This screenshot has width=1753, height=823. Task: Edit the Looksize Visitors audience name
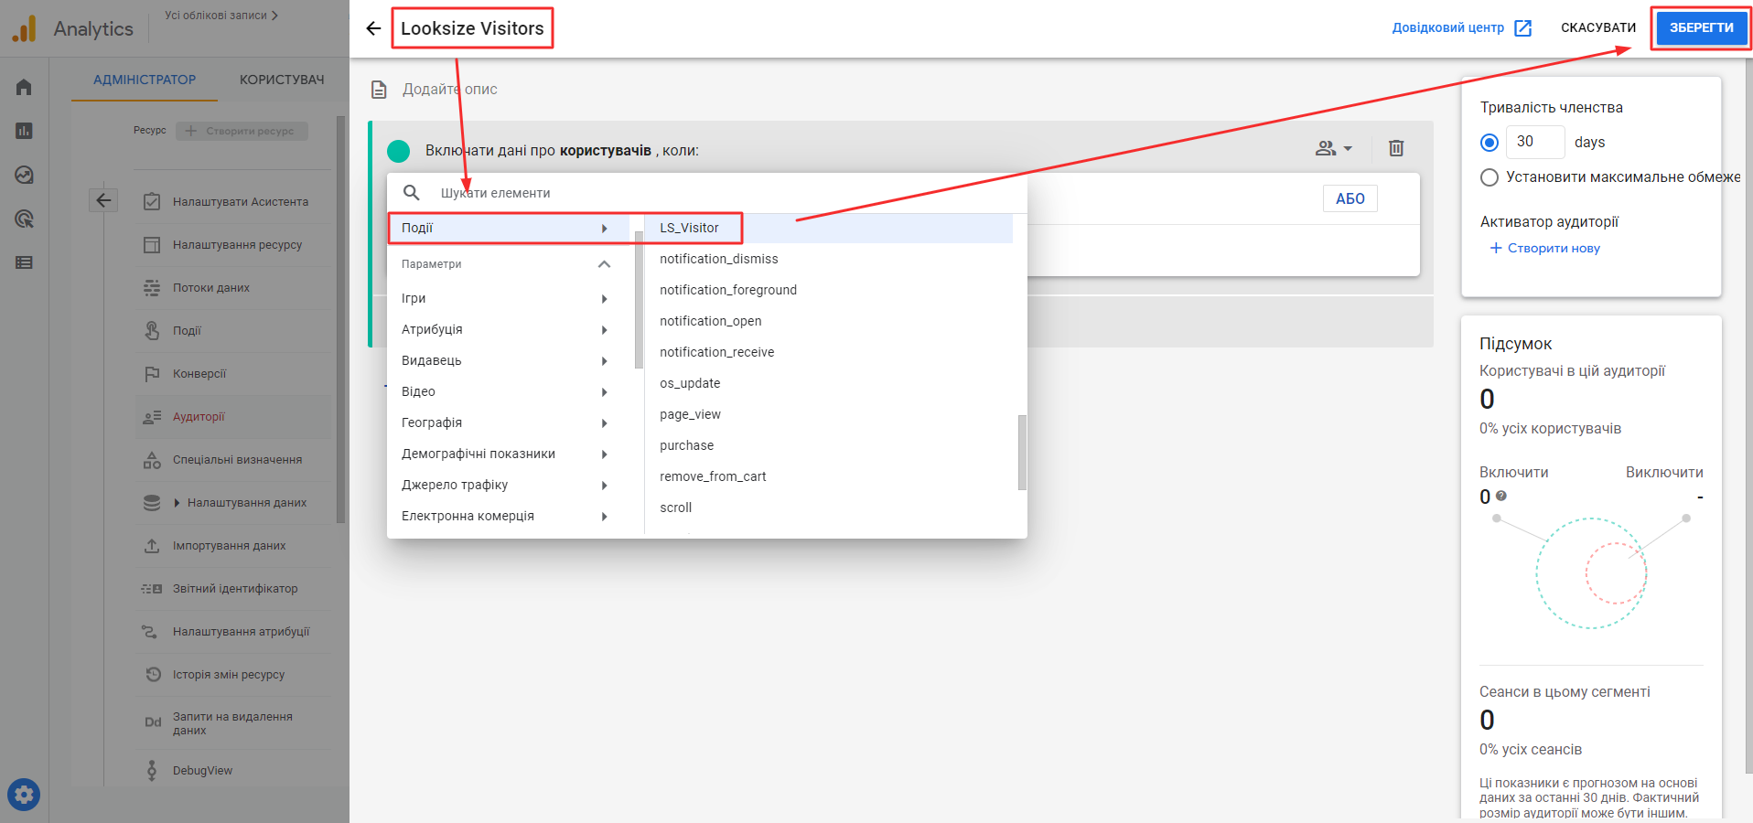point(472,28)
